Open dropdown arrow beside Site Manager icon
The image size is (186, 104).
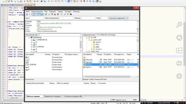pos(30,14)
